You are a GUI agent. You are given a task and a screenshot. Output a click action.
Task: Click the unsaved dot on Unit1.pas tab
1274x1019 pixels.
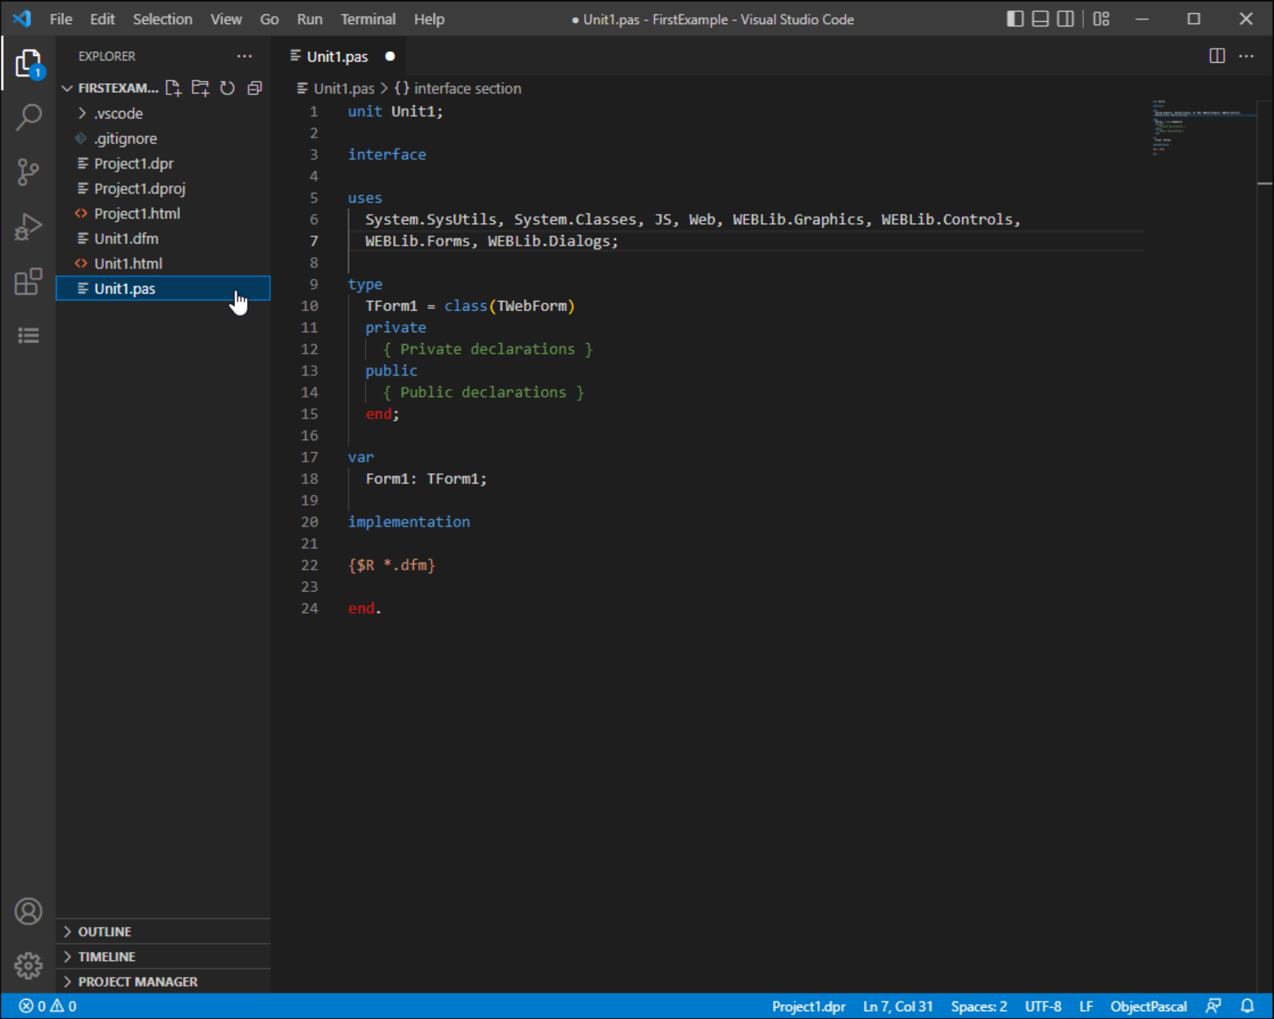389,56
